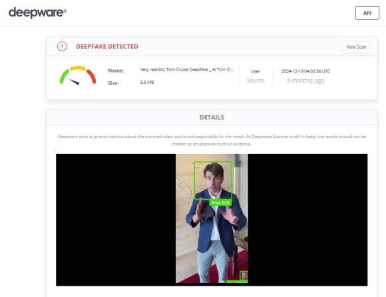Click the deepware logo
Viewport: 386px width, 297px height.
point(37,12)
